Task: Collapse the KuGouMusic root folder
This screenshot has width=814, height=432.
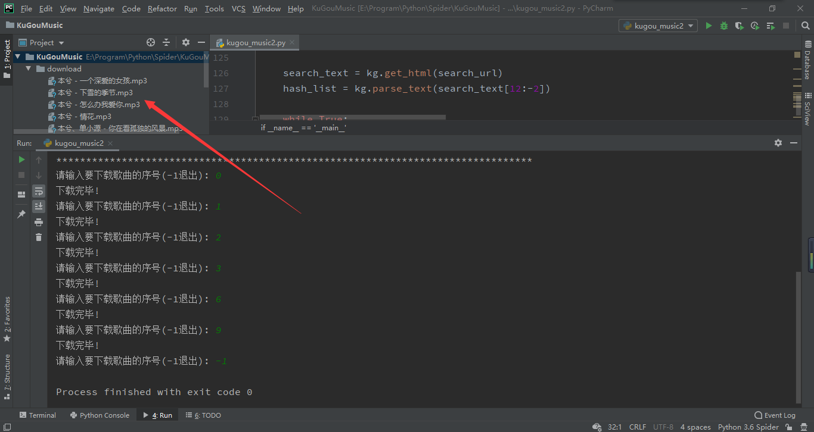Action: 18,57
